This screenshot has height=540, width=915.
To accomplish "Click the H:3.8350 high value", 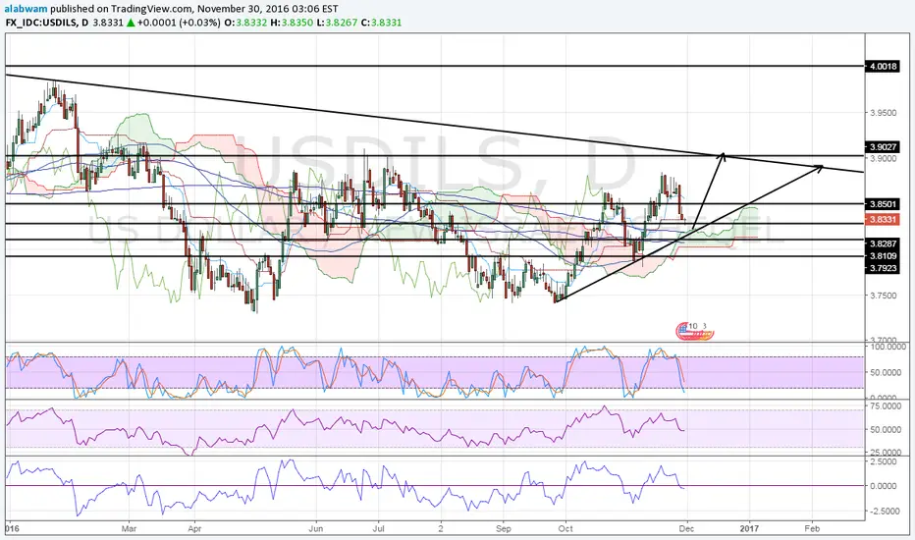I will (x=292, y=23).
